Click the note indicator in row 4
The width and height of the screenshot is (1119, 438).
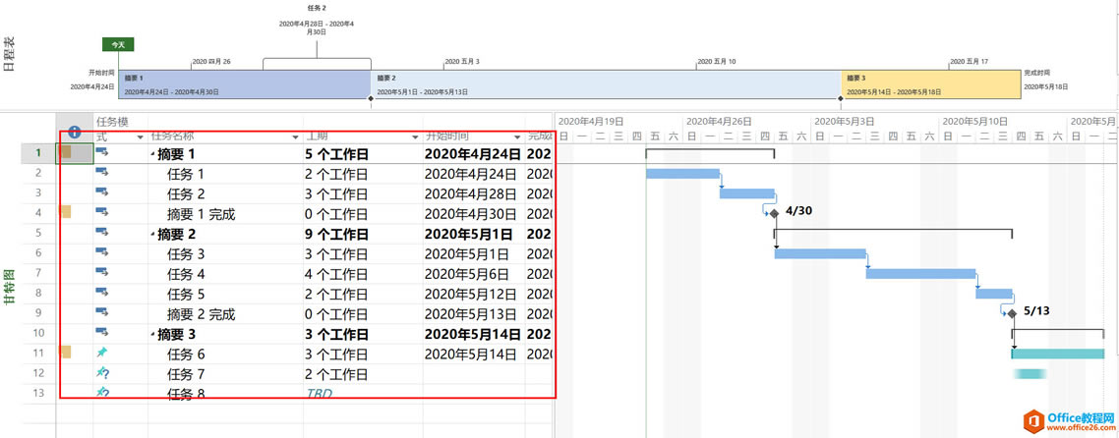click(66, 212)
